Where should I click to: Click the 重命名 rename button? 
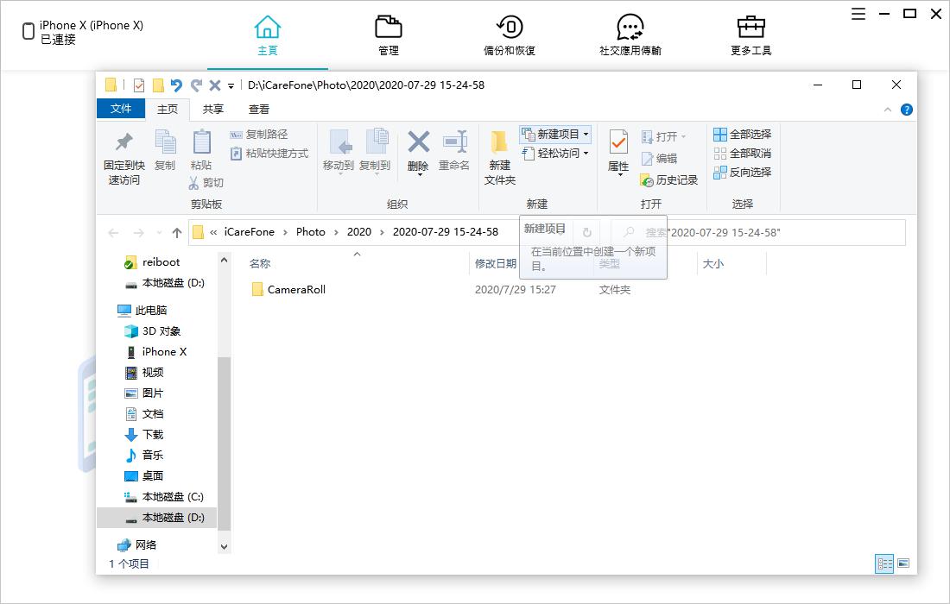(454, 151)
